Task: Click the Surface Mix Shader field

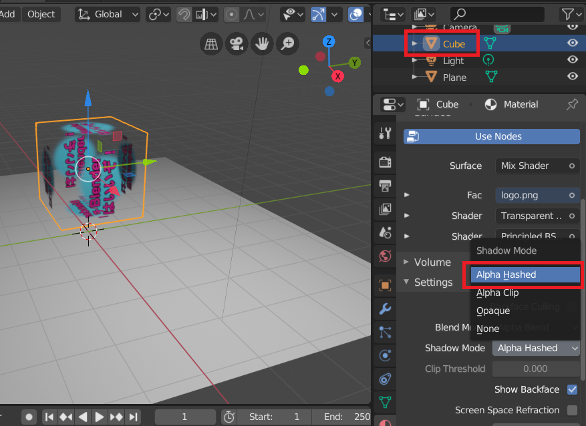Action: pyautogui.click(x=537, y=166)
